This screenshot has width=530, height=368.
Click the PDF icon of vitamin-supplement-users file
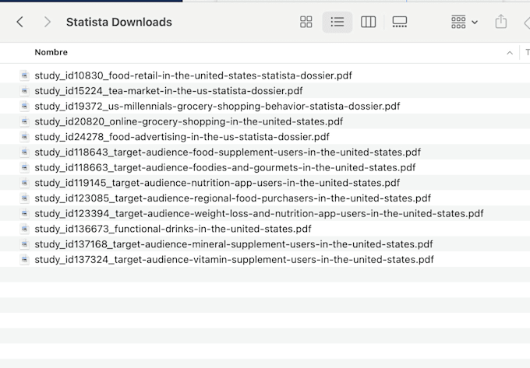pyautogui.click(x=24, y=259)
